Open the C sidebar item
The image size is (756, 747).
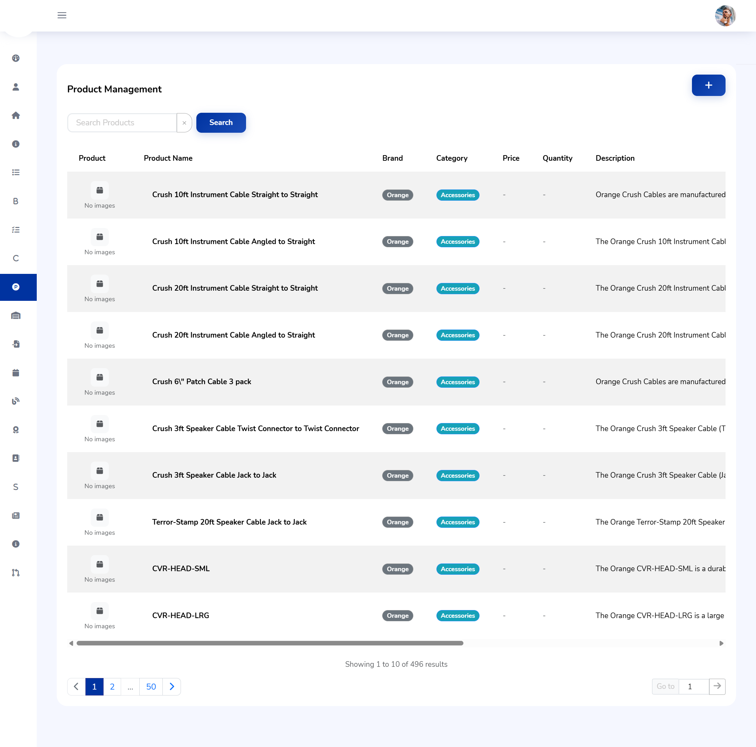click(16, 258)
